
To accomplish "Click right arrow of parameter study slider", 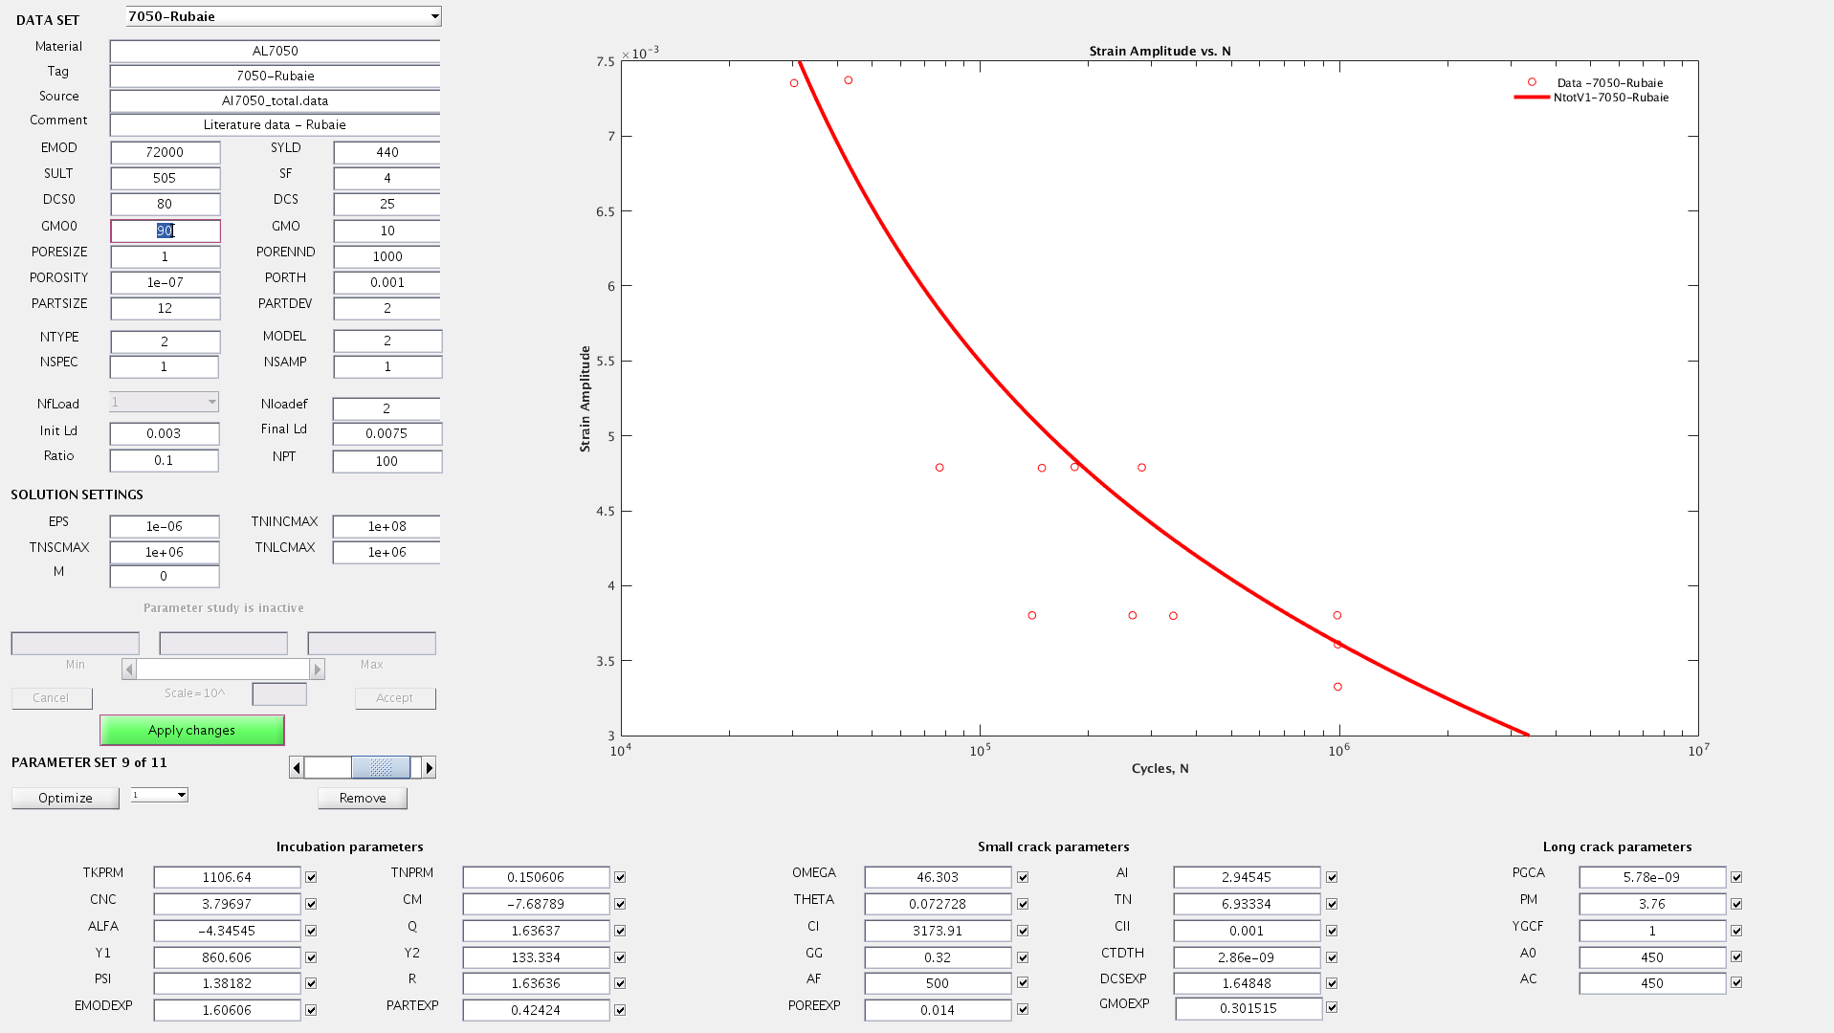I will [x=318, y=670].
